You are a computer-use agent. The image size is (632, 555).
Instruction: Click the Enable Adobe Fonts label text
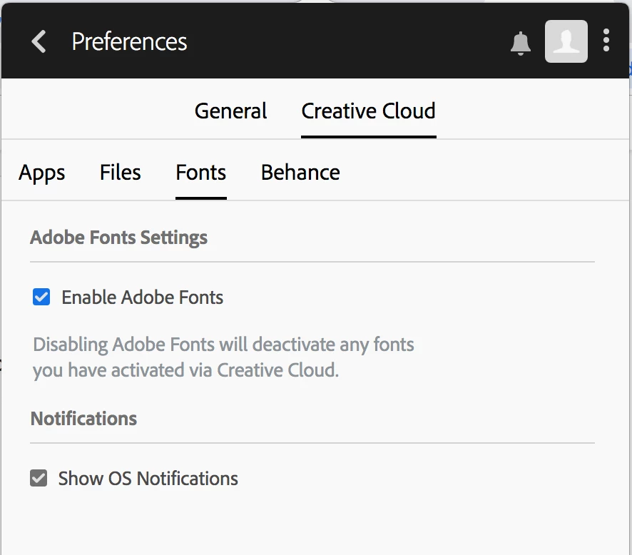[142, 297]
